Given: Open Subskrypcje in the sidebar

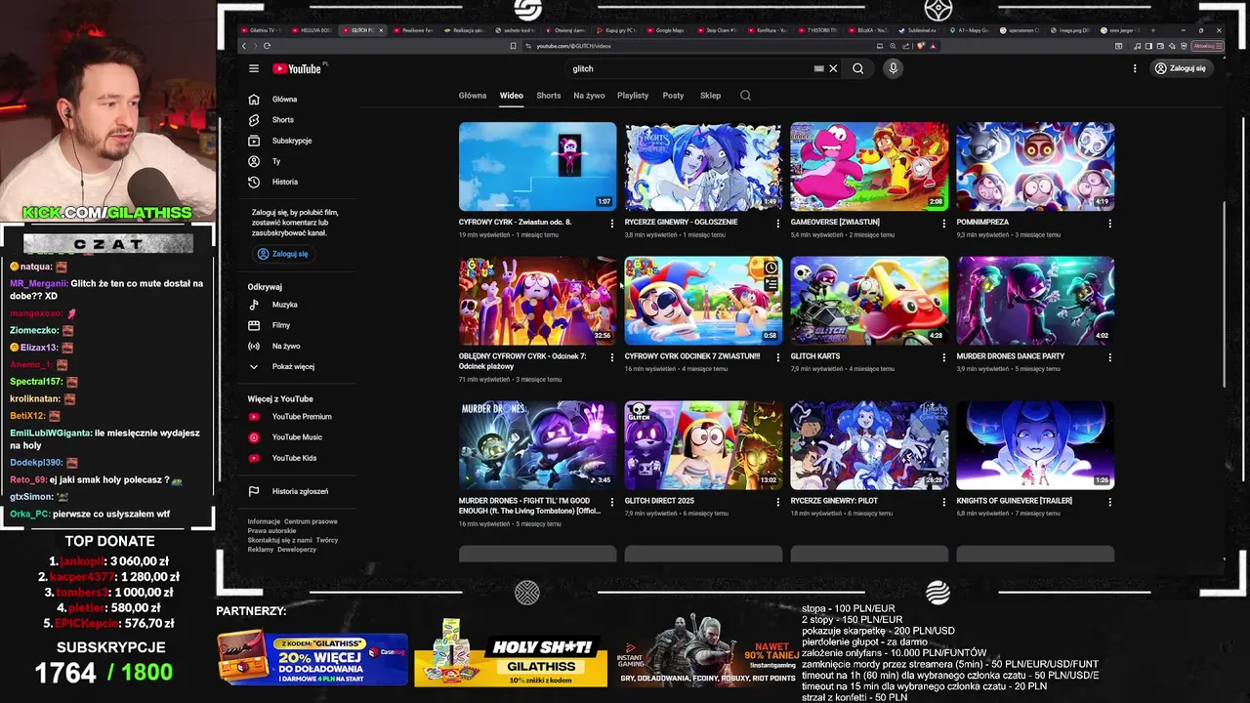Looking at the screenshot, I should 291,141.
